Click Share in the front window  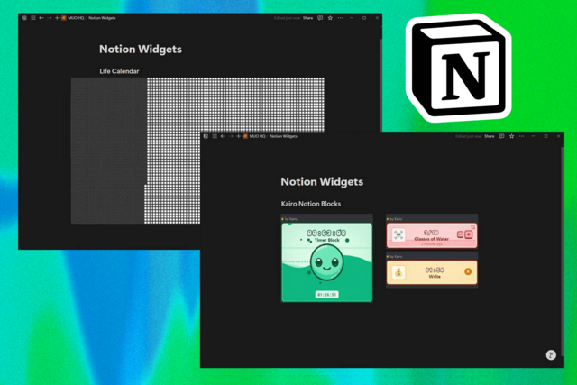pyautogui.click(x=489, y=136)
